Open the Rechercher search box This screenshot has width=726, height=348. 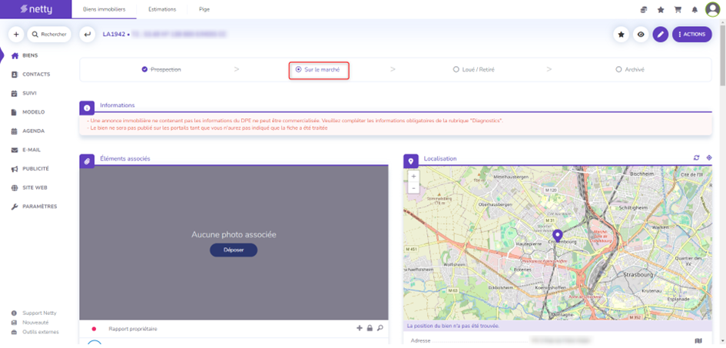coord(49,35)
